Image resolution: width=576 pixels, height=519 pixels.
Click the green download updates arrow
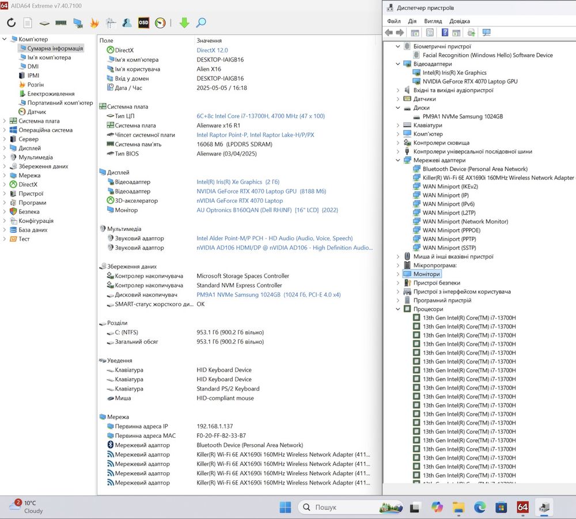click(x=184, y=23)
